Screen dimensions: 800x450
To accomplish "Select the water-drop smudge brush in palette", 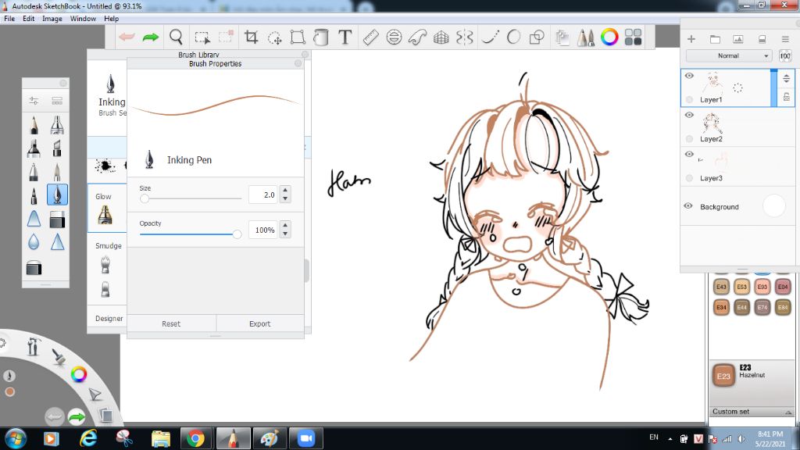I will click(34, 241).
